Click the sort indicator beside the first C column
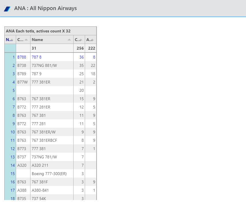The image size is (246, 202). coord(26,40)
